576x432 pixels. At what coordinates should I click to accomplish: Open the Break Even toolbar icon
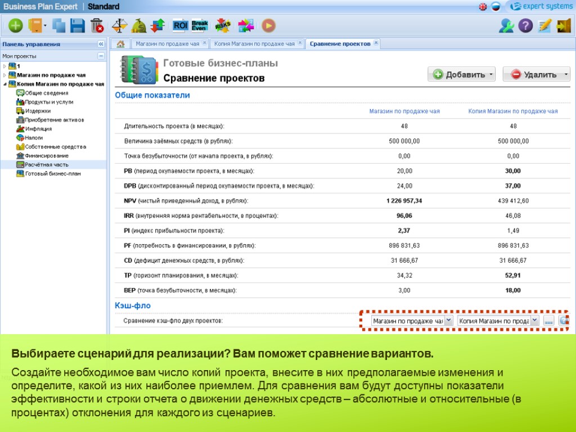[x=200, y=25]
